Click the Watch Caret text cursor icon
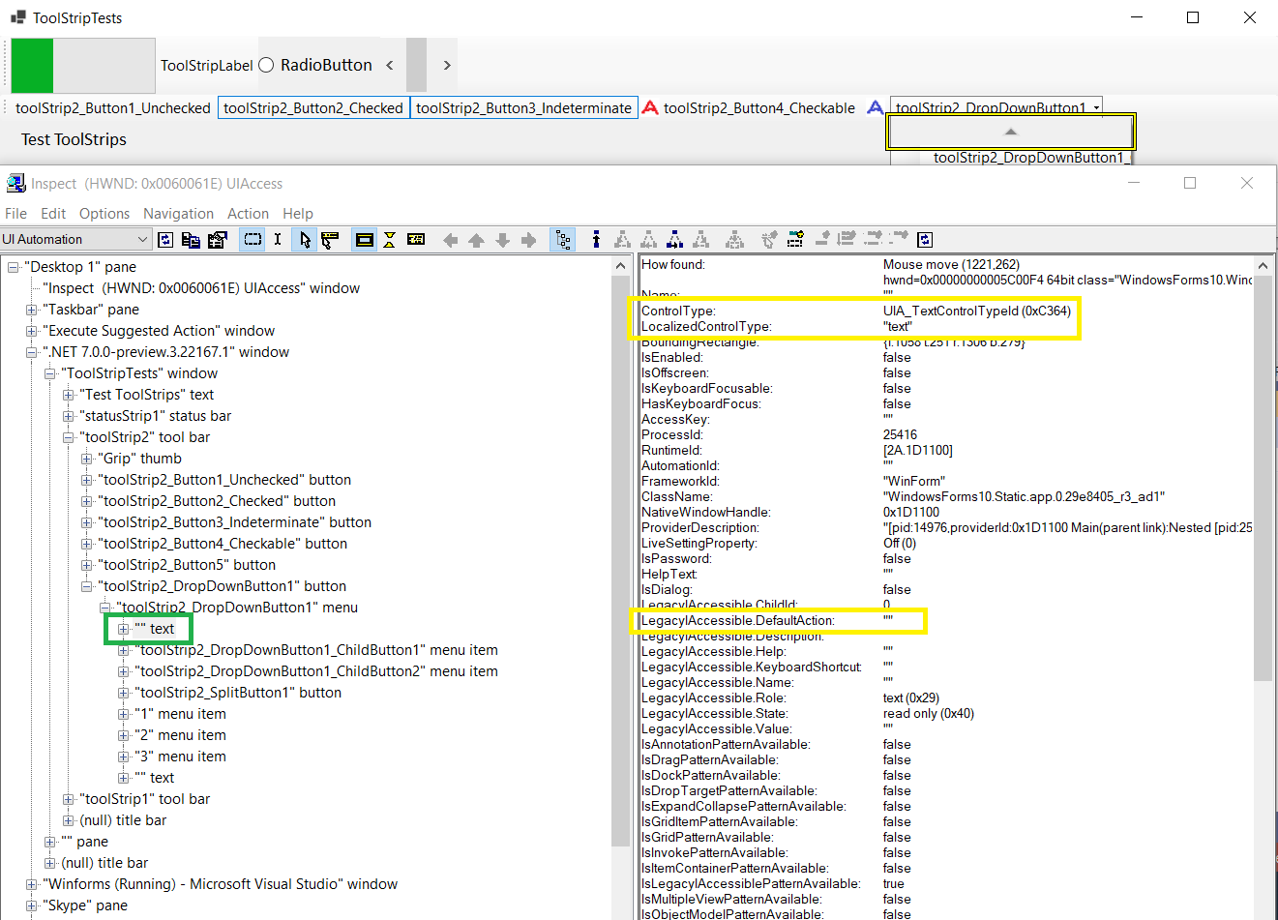1278x920 pixels. tap(278, 239)
